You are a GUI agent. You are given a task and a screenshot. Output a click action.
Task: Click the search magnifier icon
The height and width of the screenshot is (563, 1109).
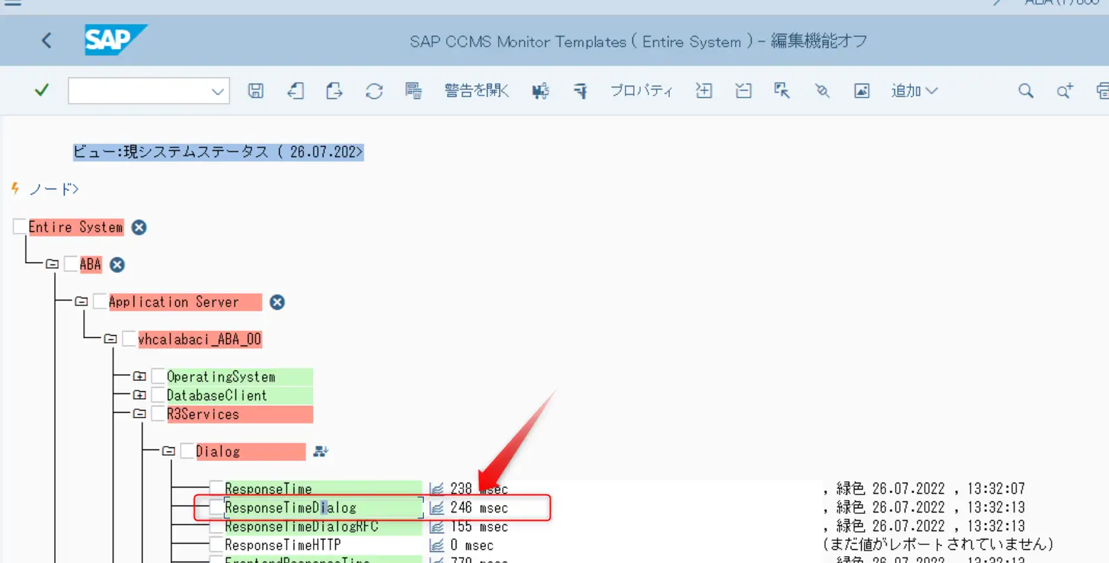(x=1026, y=91)
